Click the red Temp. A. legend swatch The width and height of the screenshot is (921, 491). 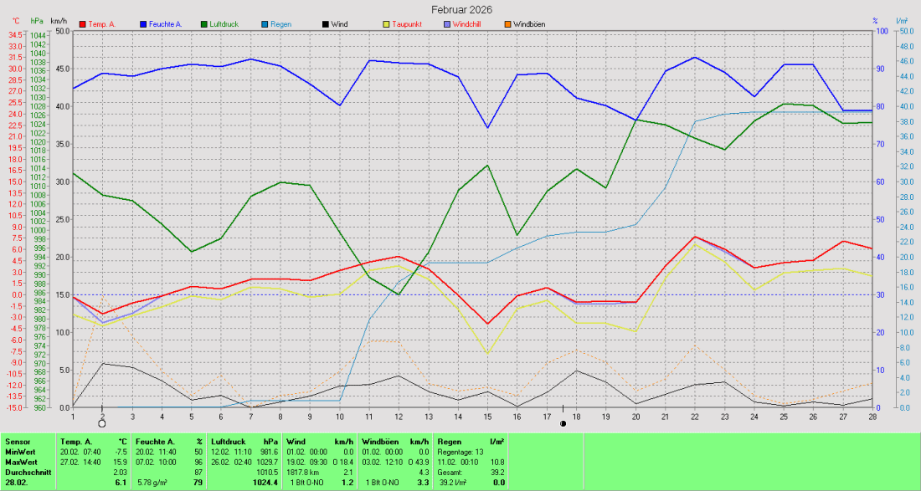[x=82, y=24]
